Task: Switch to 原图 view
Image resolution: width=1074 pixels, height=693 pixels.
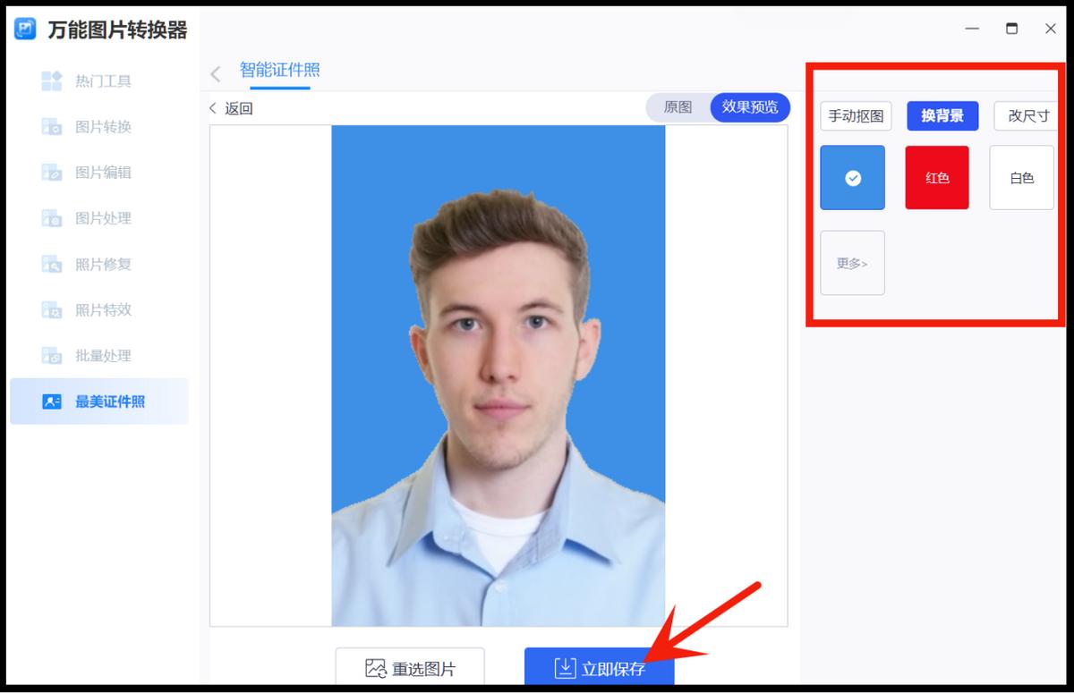Action: pos(678,106)
